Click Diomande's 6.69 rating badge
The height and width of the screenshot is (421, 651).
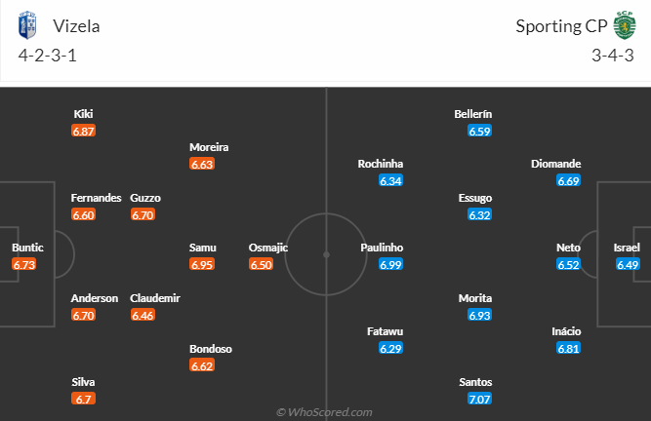(x=568, y=180)
